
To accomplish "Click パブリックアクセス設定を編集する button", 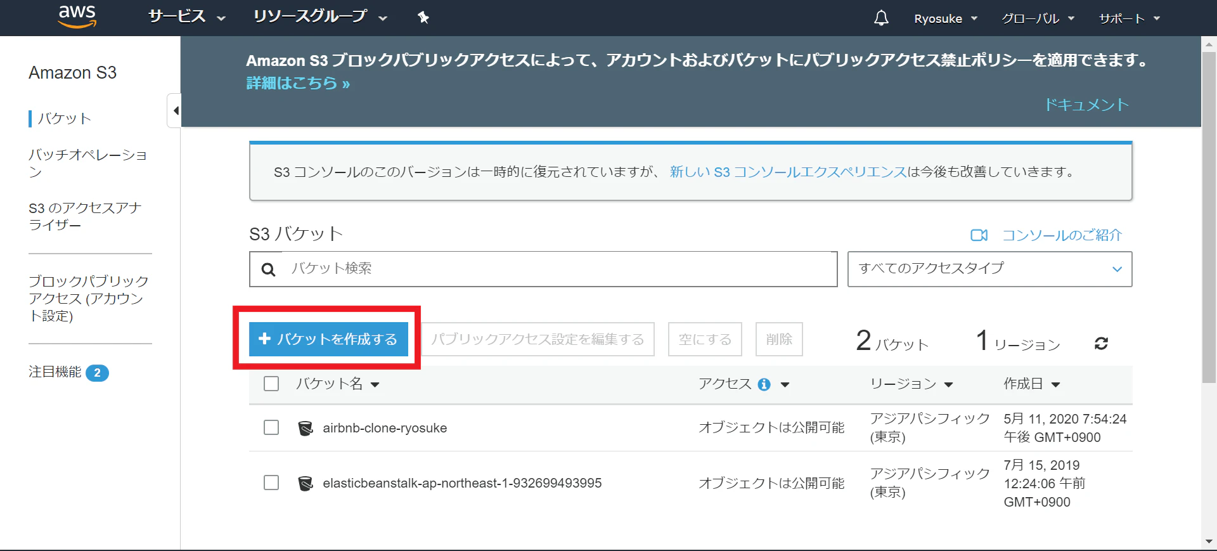I will point(538,339).
